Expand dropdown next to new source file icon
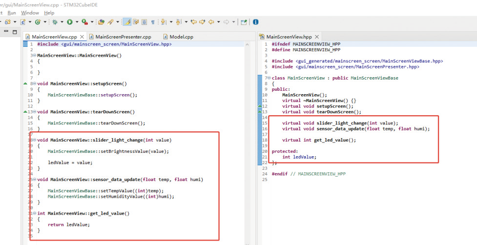The width and height of the screenshot is (477, 245). point(30,22)
